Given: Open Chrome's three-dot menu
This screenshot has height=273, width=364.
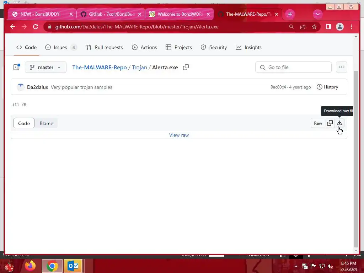Looking at the screenshot, I should 351,27.
